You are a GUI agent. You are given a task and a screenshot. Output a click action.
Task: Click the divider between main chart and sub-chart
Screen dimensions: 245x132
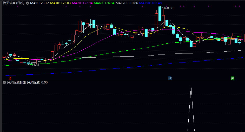click(x=122, y=80)
